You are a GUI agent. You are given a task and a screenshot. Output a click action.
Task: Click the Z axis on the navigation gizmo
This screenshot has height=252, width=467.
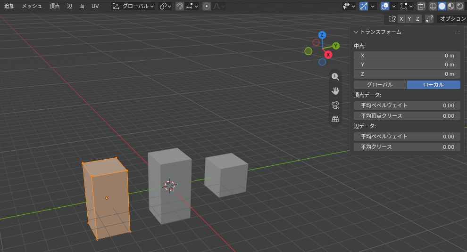coord(322,35)
